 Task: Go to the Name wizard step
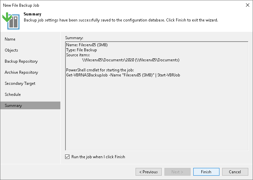coord(10,39)
